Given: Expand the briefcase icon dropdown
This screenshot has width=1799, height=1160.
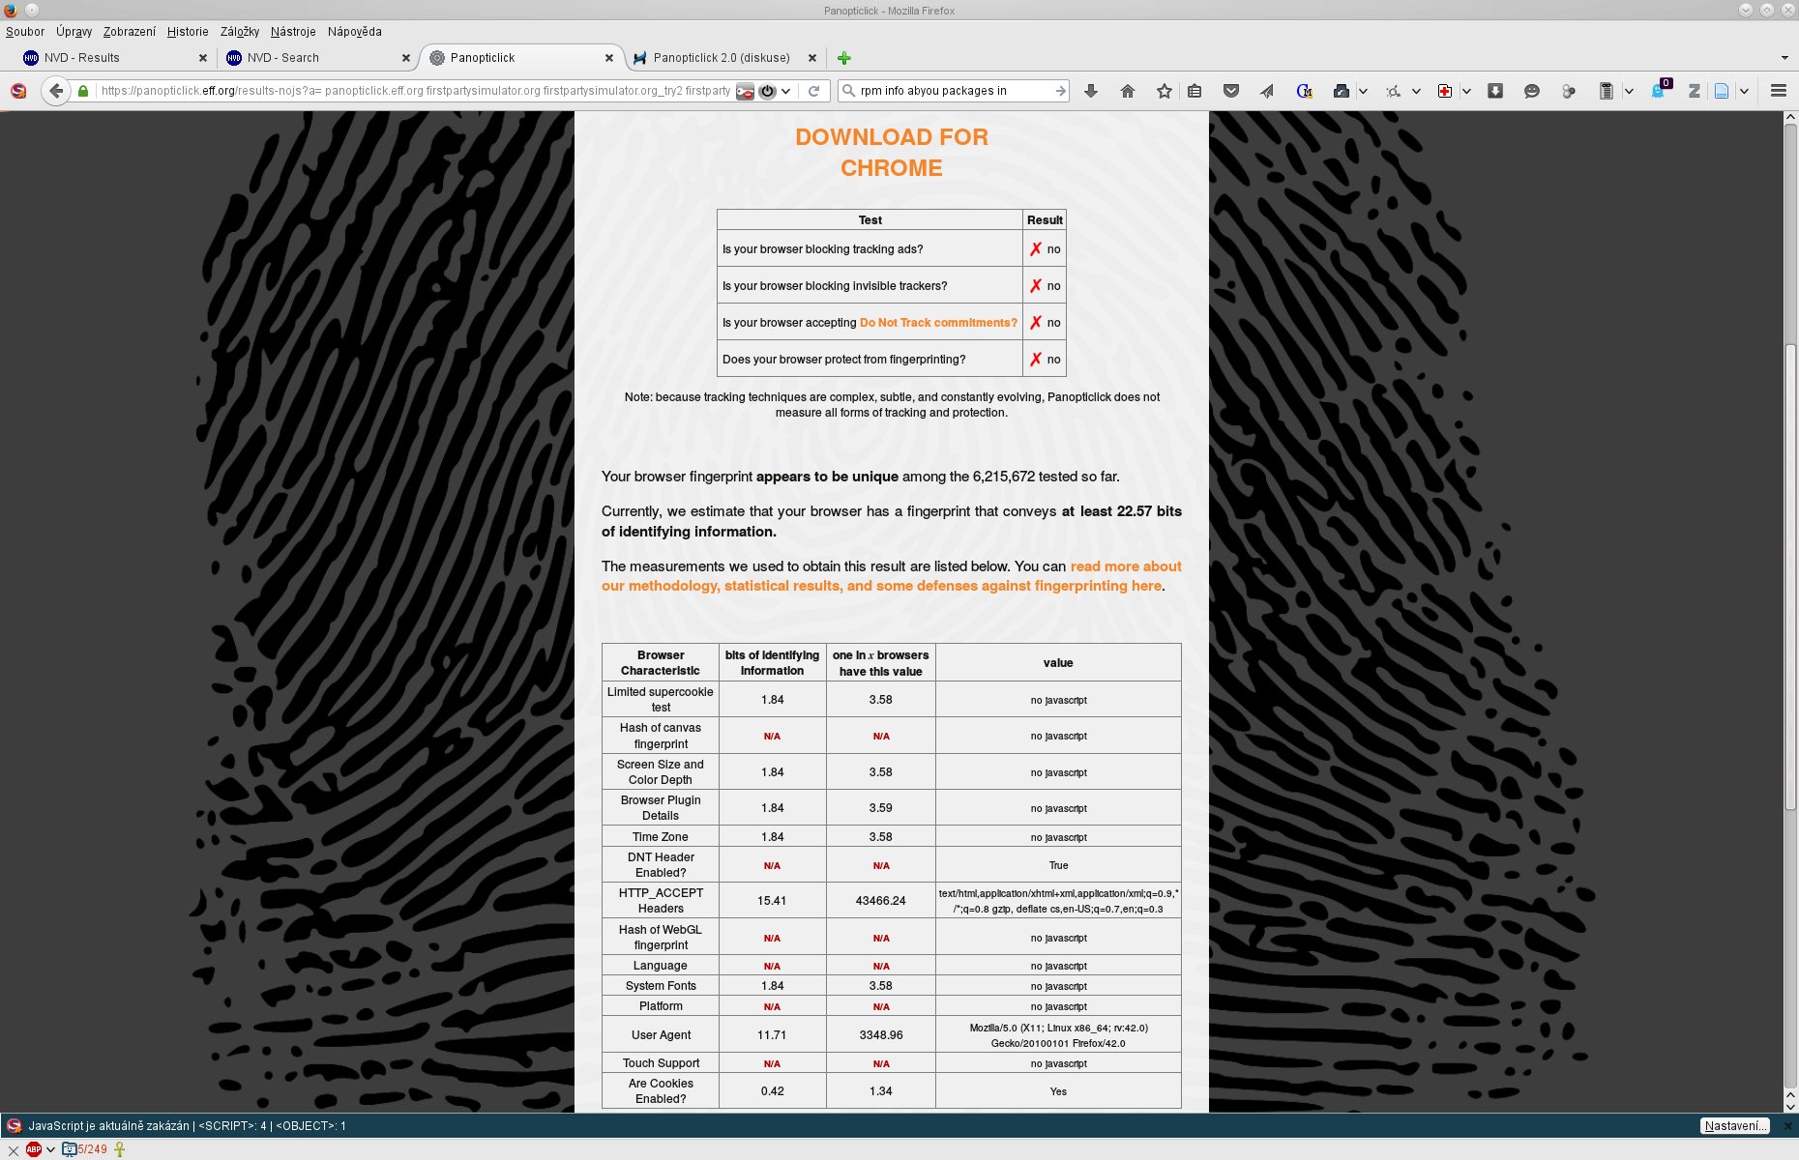Looking at the screenshot, I should (x=1363, y=91).
